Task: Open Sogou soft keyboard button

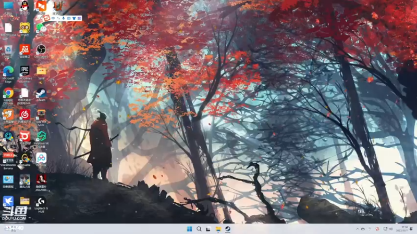Action: (69, 18)
